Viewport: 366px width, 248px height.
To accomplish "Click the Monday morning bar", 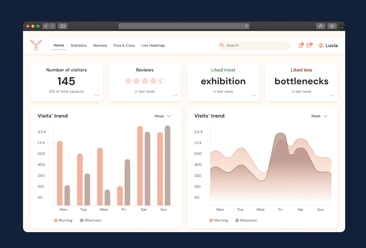I will [x=60, y=173].
